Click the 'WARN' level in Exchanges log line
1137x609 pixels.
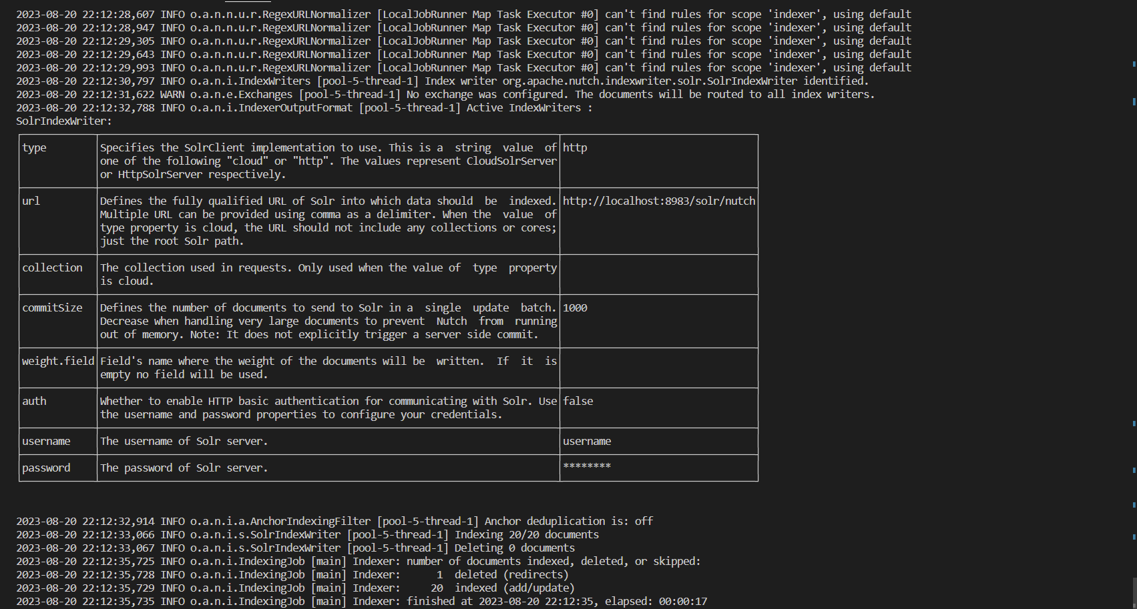[x=172, y=94]
